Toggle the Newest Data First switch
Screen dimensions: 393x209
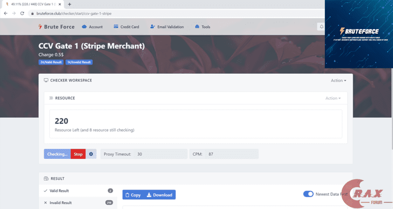point(308,194)
